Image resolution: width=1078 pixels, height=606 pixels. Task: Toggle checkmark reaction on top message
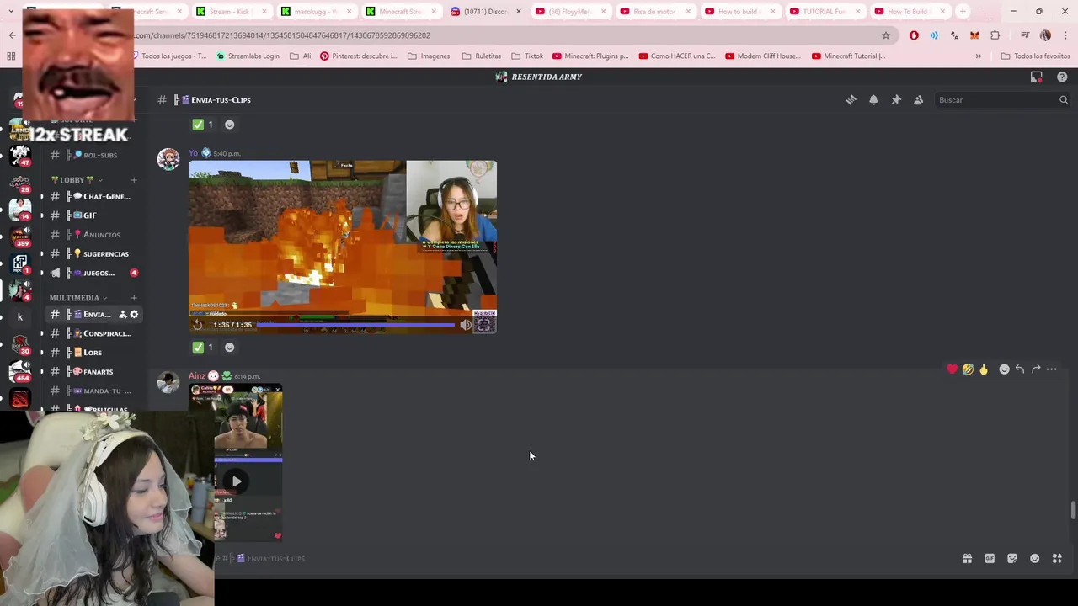[x=203, y=125]
